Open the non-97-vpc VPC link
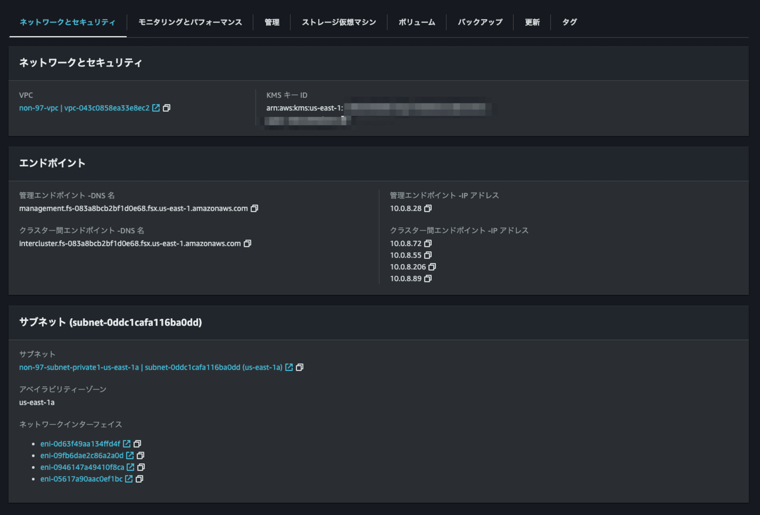 click(84, 108)
